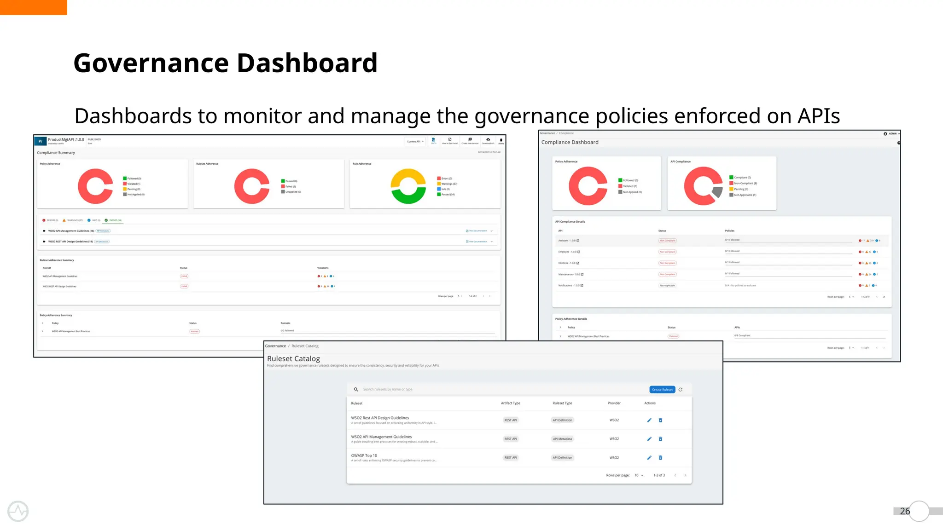Image resolution: width=943 pixels, height=530 pixels.
Task: Switch to the Passed (34) tab
Action: pos(113,220)
